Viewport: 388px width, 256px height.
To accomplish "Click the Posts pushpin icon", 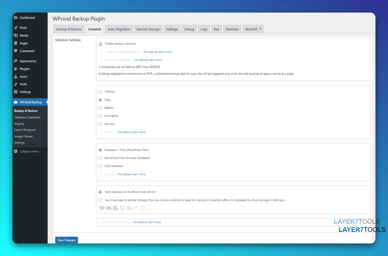I will (x=16, y=28).
